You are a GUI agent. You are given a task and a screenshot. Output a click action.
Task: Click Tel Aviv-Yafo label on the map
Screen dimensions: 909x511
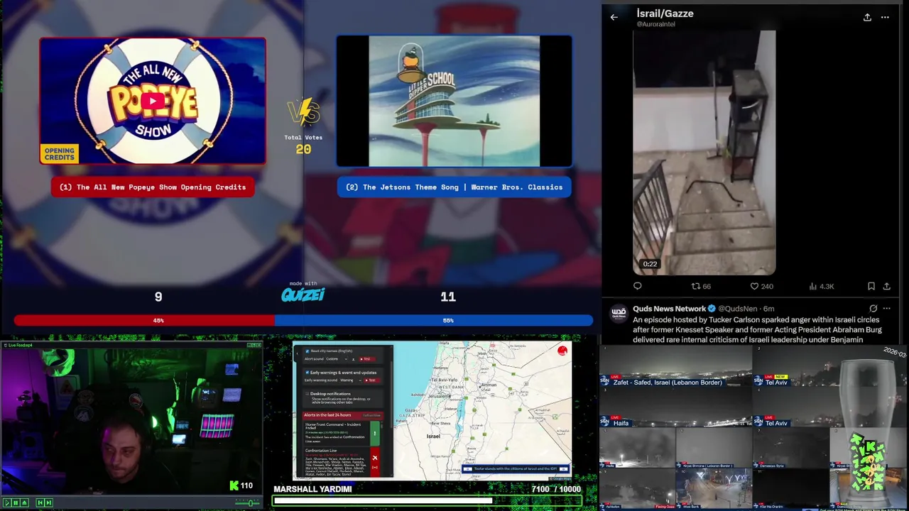pyautogui.click(x=445, y=380)
